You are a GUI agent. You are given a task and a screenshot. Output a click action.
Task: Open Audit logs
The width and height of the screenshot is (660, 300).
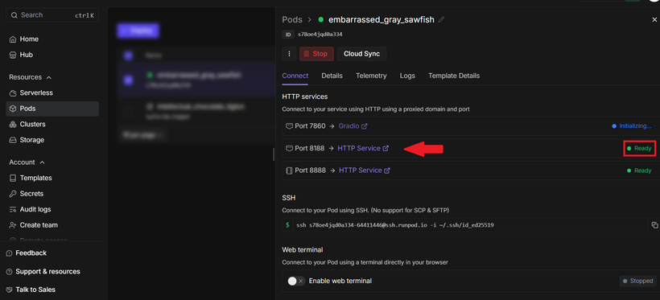35,209
